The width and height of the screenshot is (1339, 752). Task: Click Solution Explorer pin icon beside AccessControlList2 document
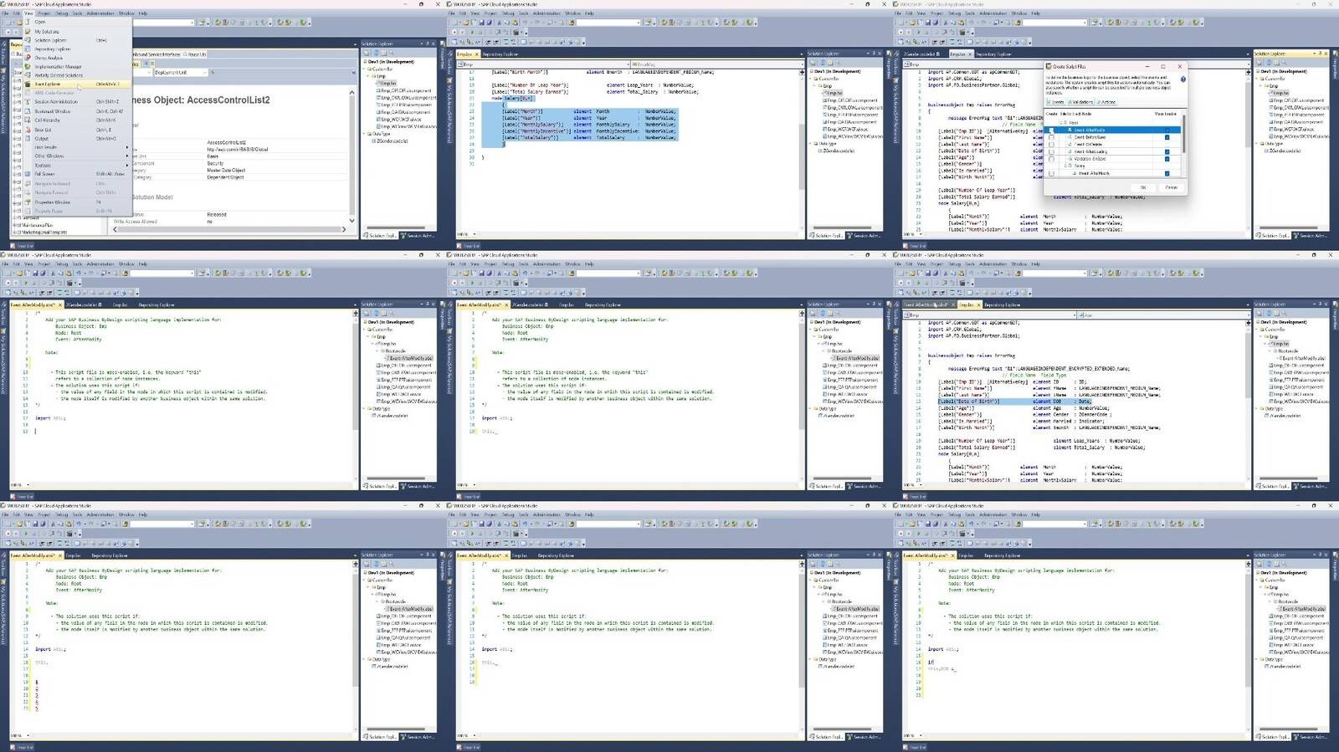427,44
